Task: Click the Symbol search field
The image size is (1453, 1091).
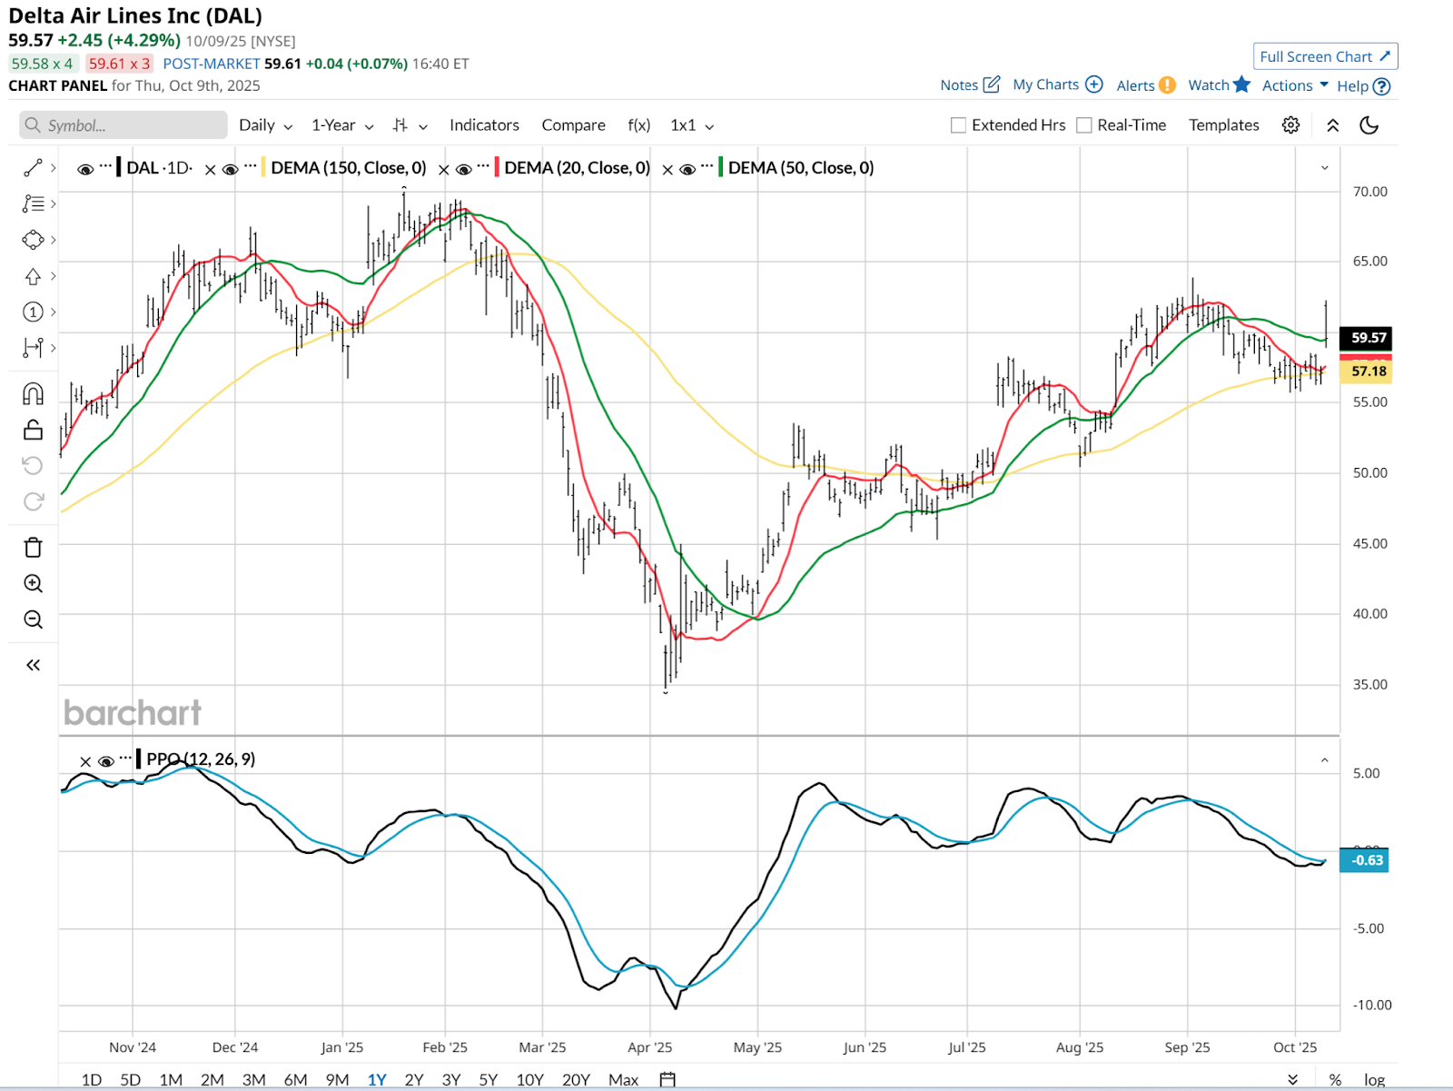Action: pyautogui.click(x=124, y=125)
